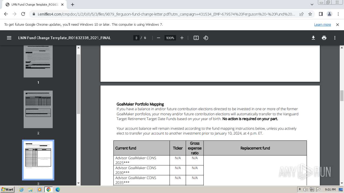Select the Chrome taskbar button
This screenshot has width=344, height=193.
coord(49,190)
